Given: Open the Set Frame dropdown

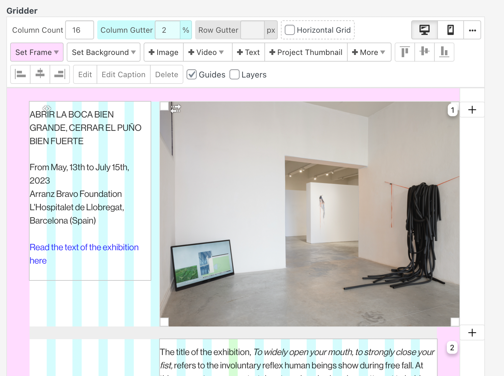Looking at the screenshot, I should [x=37, y=52].
